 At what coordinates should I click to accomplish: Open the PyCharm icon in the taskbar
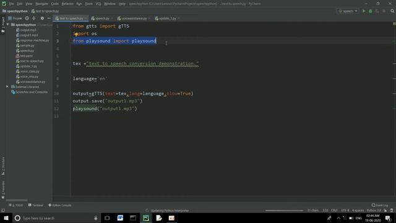click(146, 218)
